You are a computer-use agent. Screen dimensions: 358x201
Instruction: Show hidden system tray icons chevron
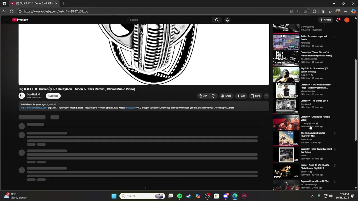click(x=312, y=196)
